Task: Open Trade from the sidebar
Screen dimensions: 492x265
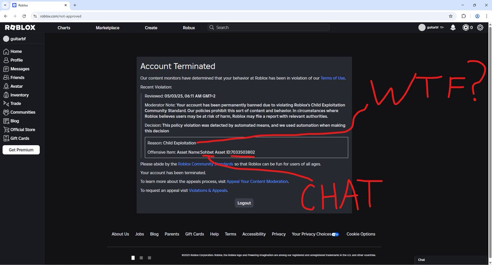Action: coord(12,103)
